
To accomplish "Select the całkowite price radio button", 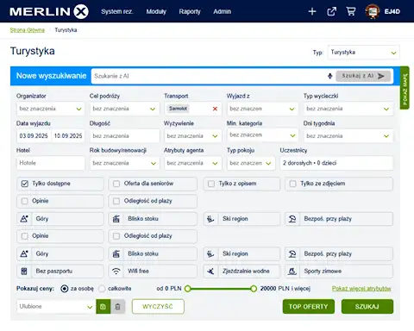I will point(102,289).
